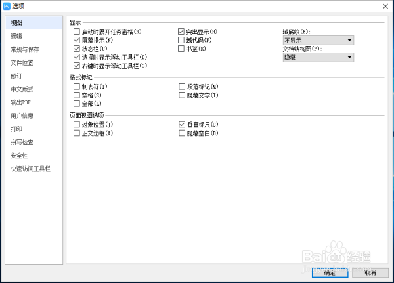Click the 选项 dialog title text
Viewport: 394px width, 283px height.
click(x=18, y=6)
